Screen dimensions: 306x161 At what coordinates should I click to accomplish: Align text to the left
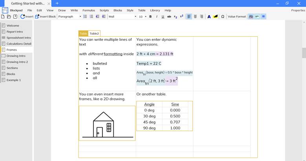point(189,16)
